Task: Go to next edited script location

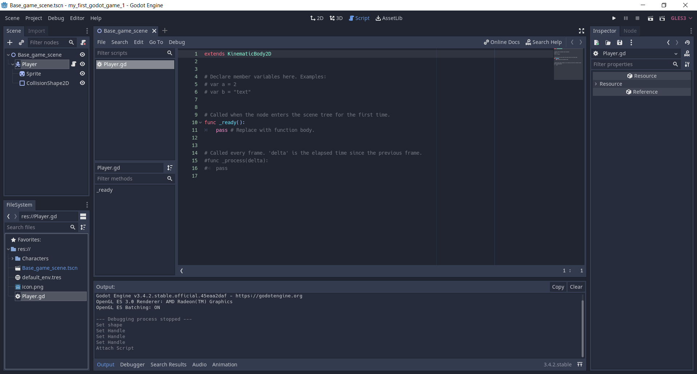Action: tap(581, 42)
